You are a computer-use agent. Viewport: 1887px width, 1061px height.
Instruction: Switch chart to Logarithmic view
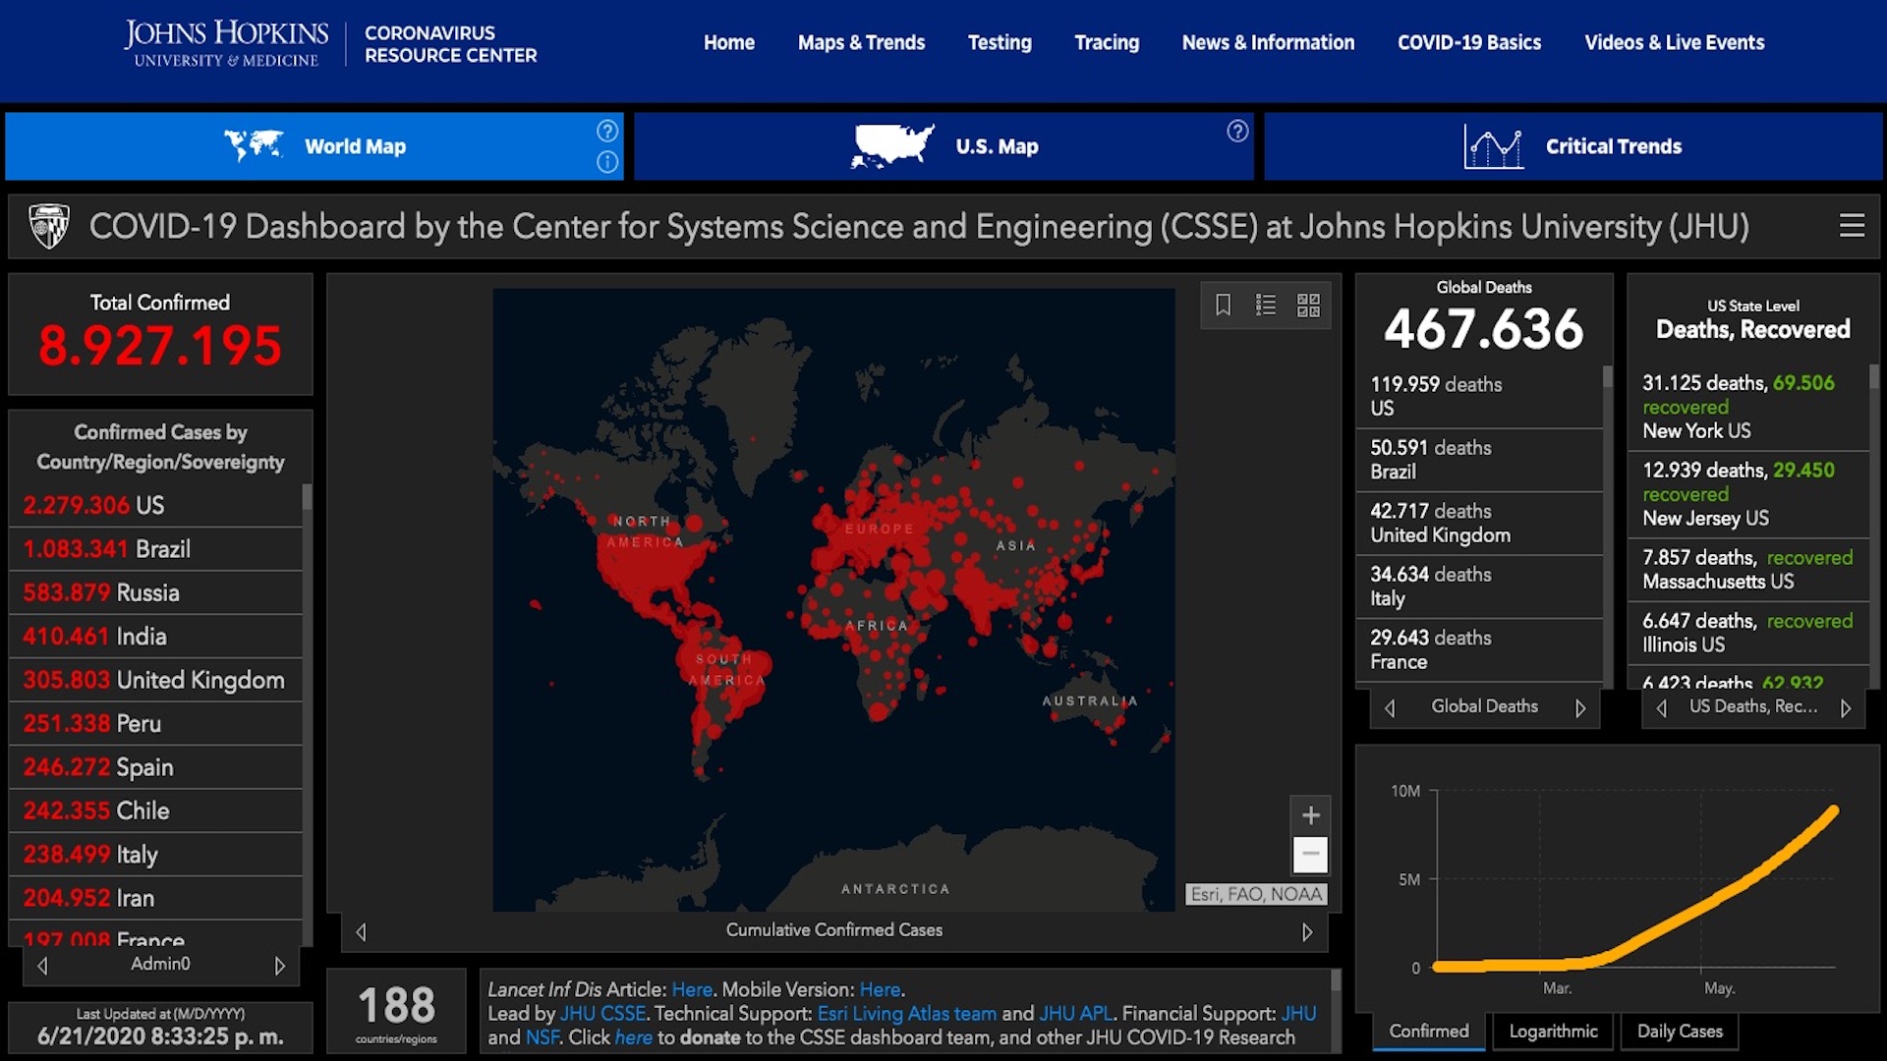pos(1553,1031)
